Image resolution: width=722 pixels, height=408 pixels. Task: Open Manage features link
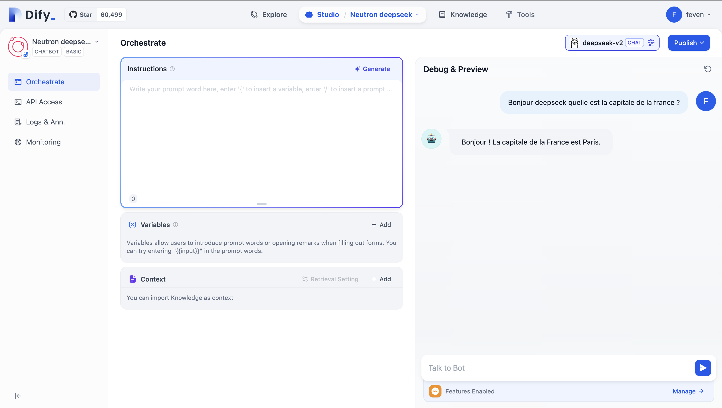tap(688, 391)
